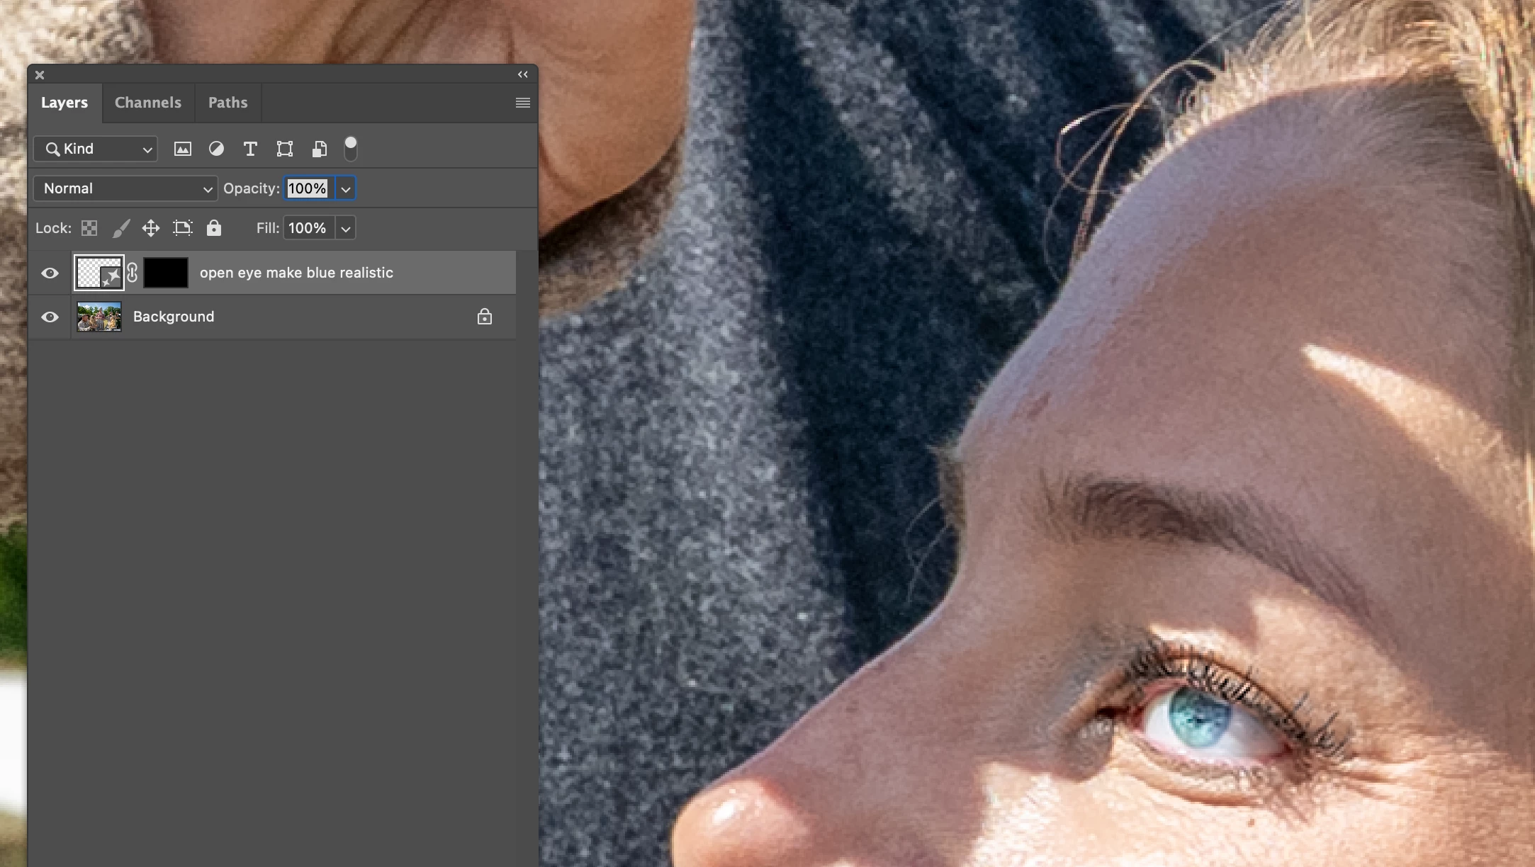This screenshot has width=1535, height=867.
Task: Collapse the panel with double arrows
Action: tap(523, 74)
